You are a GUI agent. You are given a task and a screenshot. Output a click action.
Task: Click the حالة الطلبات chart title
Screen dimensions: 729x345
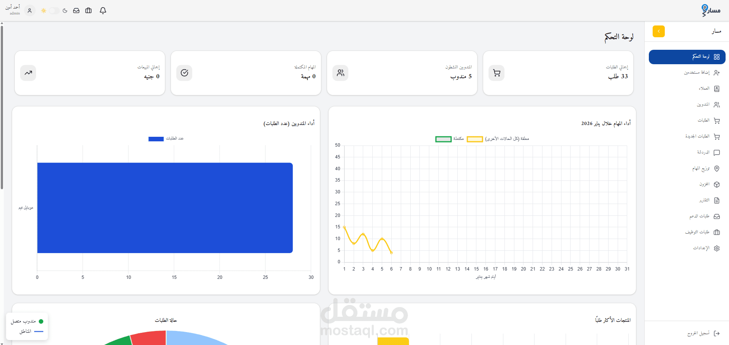pos(166,320)
